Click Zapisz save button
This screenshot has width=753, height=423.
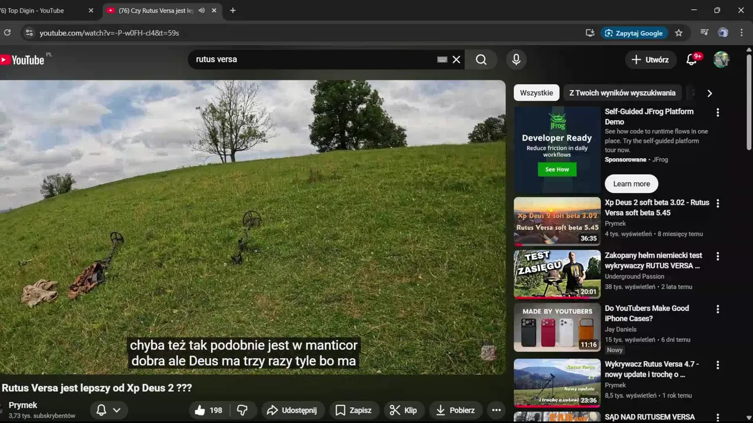[354, 410]
